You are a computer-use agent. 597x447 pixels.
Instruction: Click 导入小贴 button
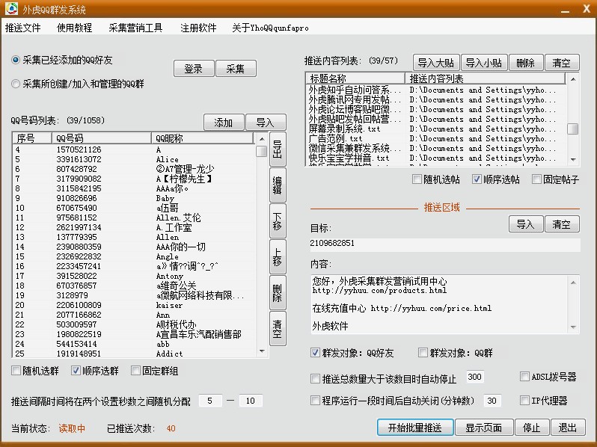pos(484,62)
